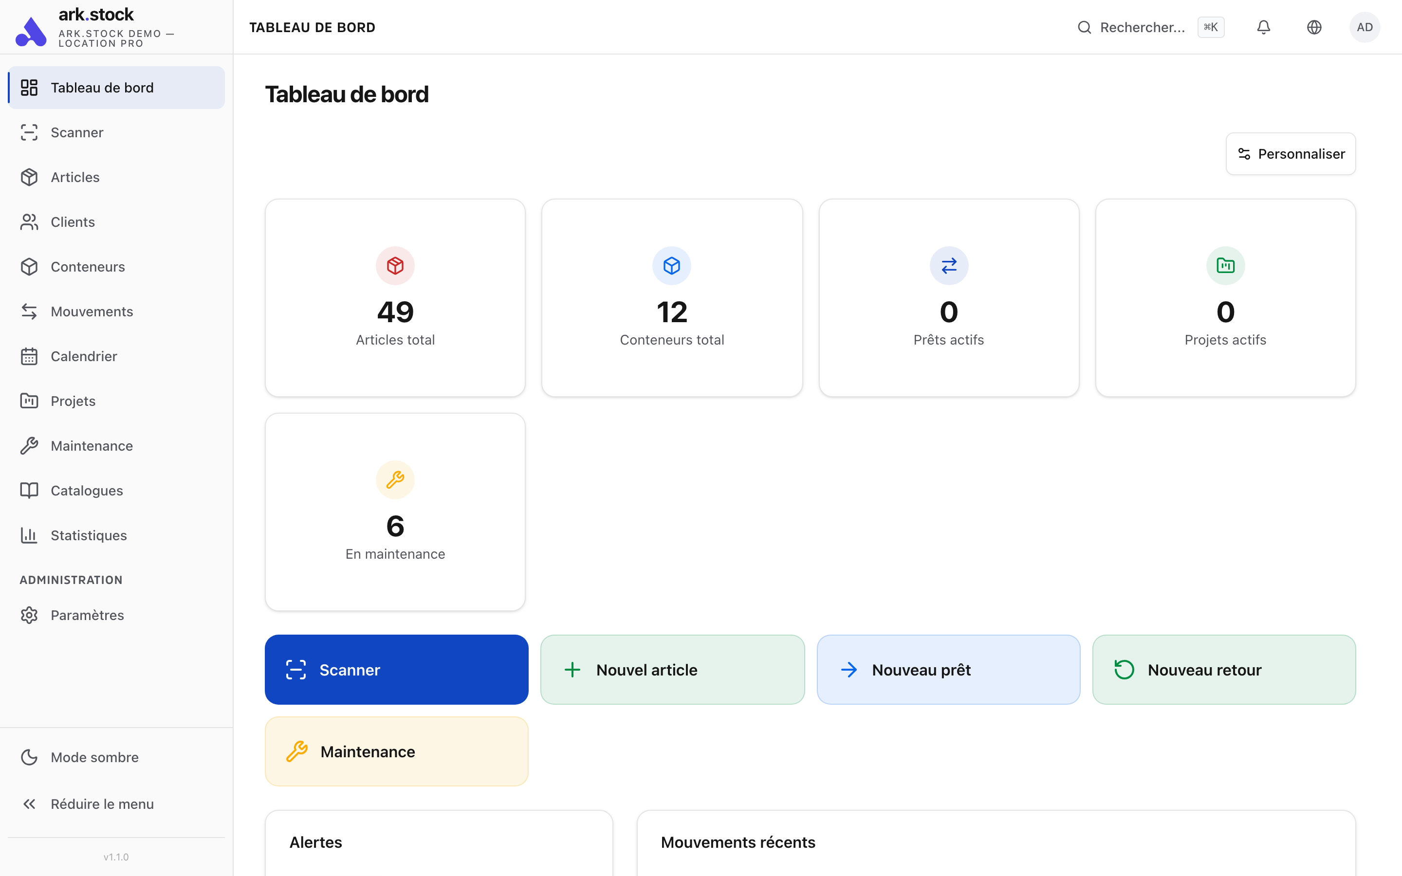Open Articles from the sidebar icon

(30, 177)
